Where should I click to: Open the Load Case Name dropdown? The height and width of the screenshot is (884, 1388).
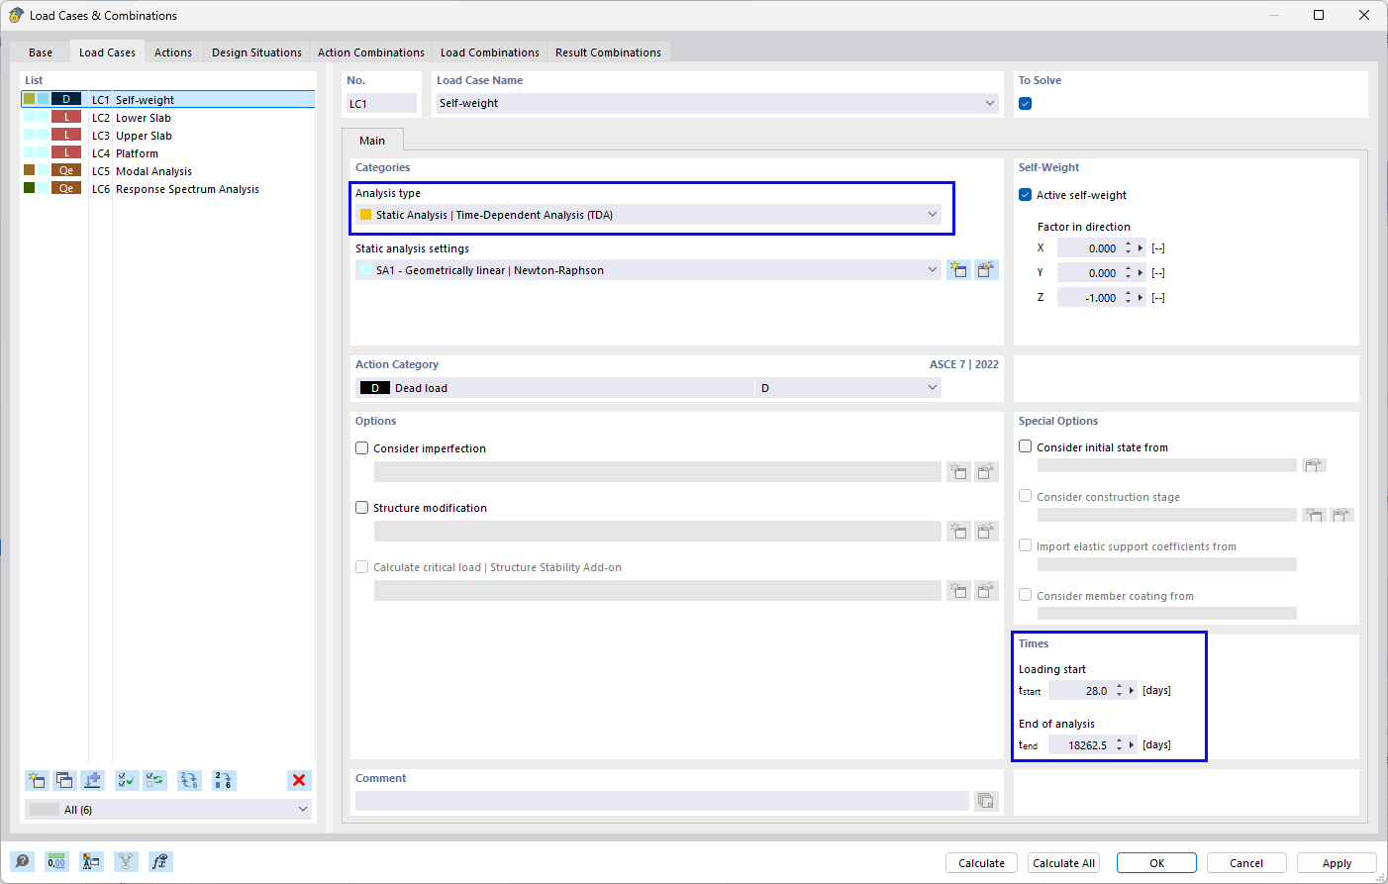point(988,103)
